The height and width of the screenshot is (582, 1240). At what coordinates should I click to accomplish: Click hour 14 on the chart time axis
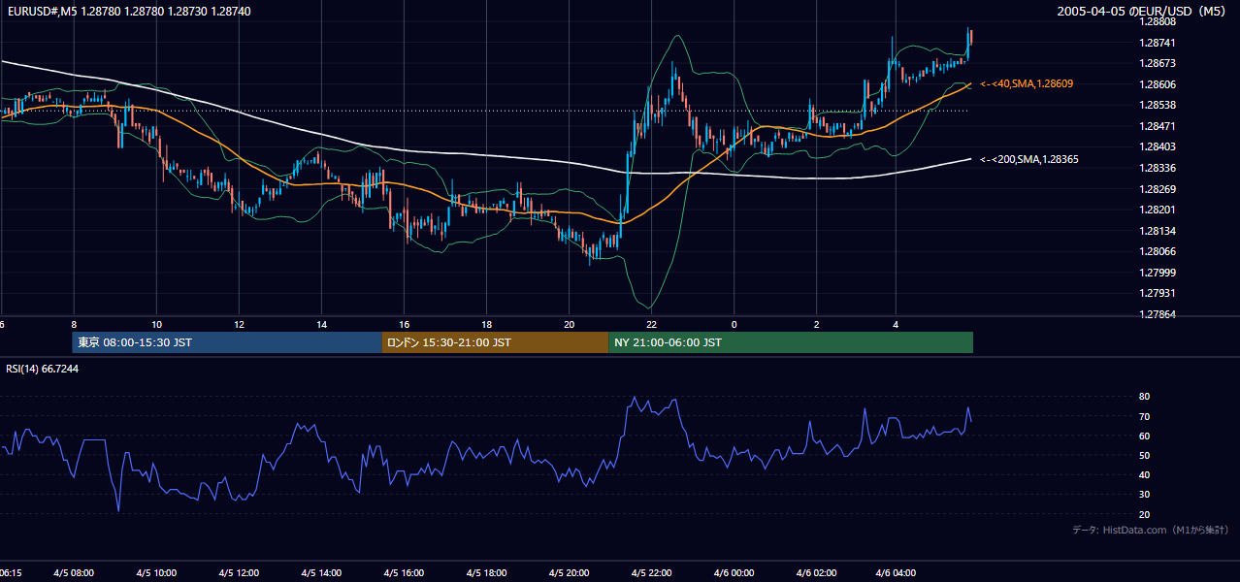[x=321, y=324]
